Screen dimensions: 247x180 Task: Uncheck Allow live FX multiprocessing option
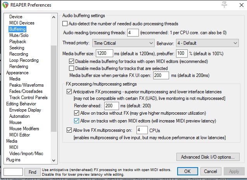(x=69, y=130)
